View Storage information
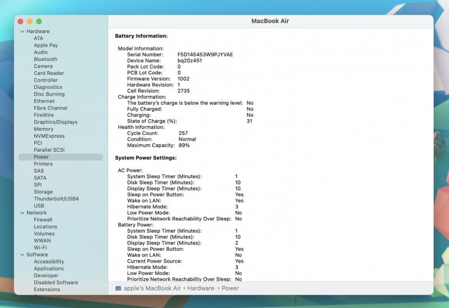 click(43, 192)
